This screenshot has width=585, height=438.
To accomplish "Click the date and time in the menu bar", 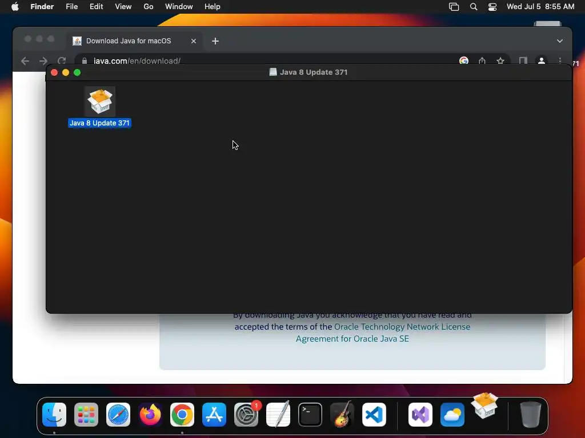I will [540, 7].
